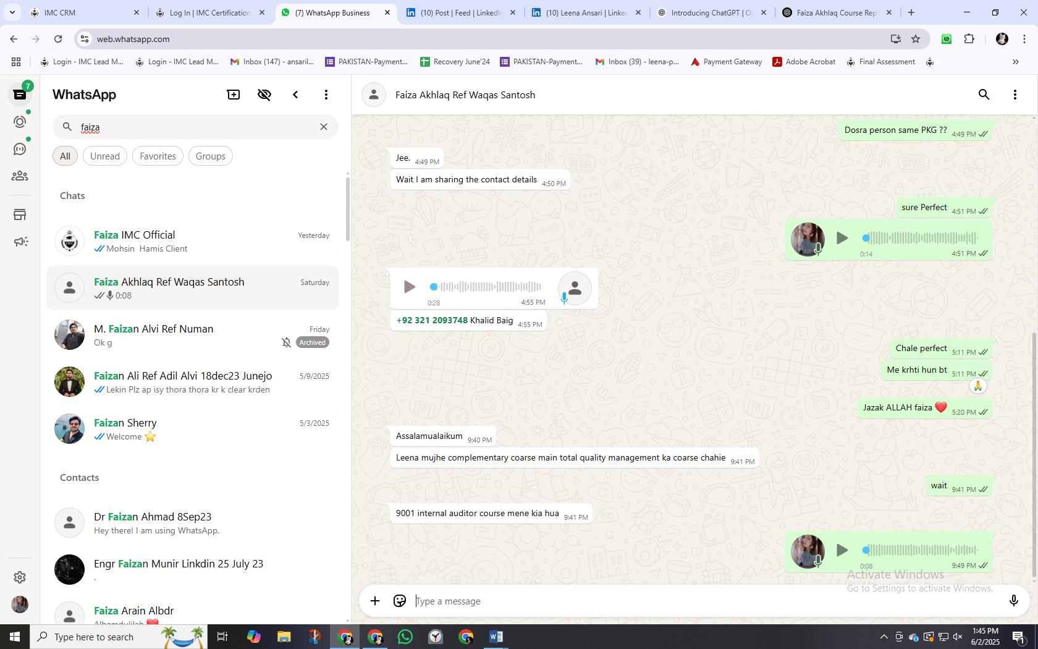Click the muted bell icon on Faizan Alvi chat
The height and width of the screenshot is (649, 1038).
click(x=286, y=342)
